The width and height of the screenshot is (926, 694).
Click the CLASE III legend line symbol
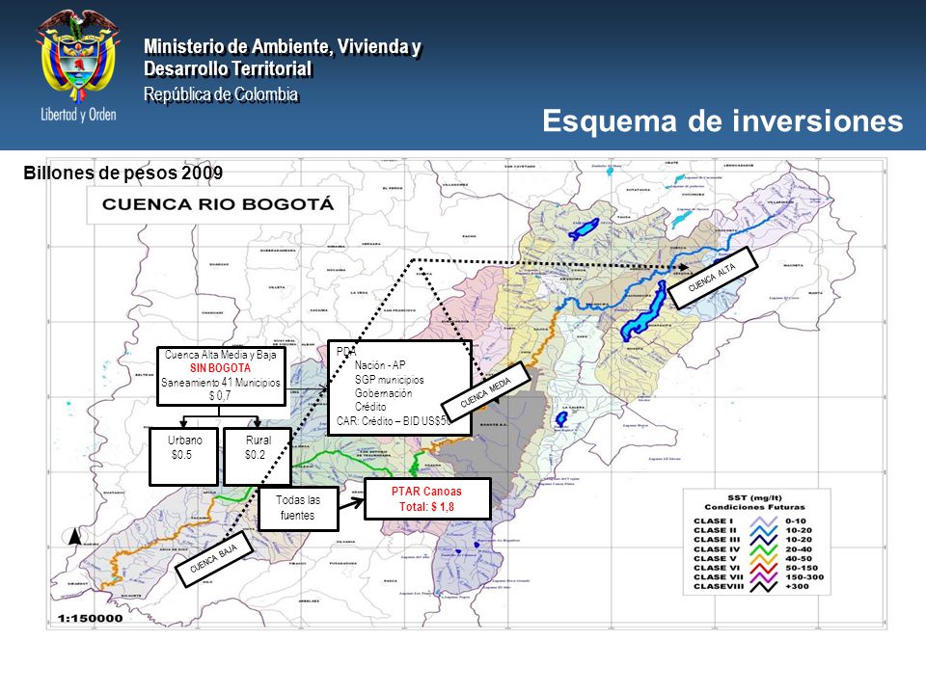(x=763, y=540)
